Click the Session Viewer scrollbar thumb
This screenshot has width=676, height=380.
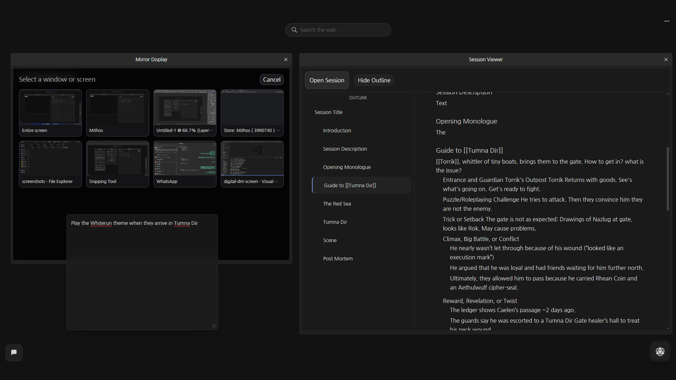click(x=667, y=178)
